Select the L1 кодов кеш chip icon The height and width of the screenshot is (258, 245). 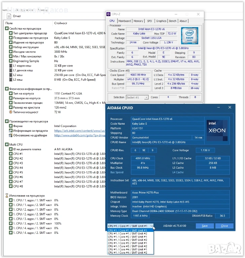coord(11,66)
